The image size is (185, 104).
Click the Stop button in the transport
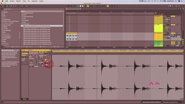[x=80, y=6]
